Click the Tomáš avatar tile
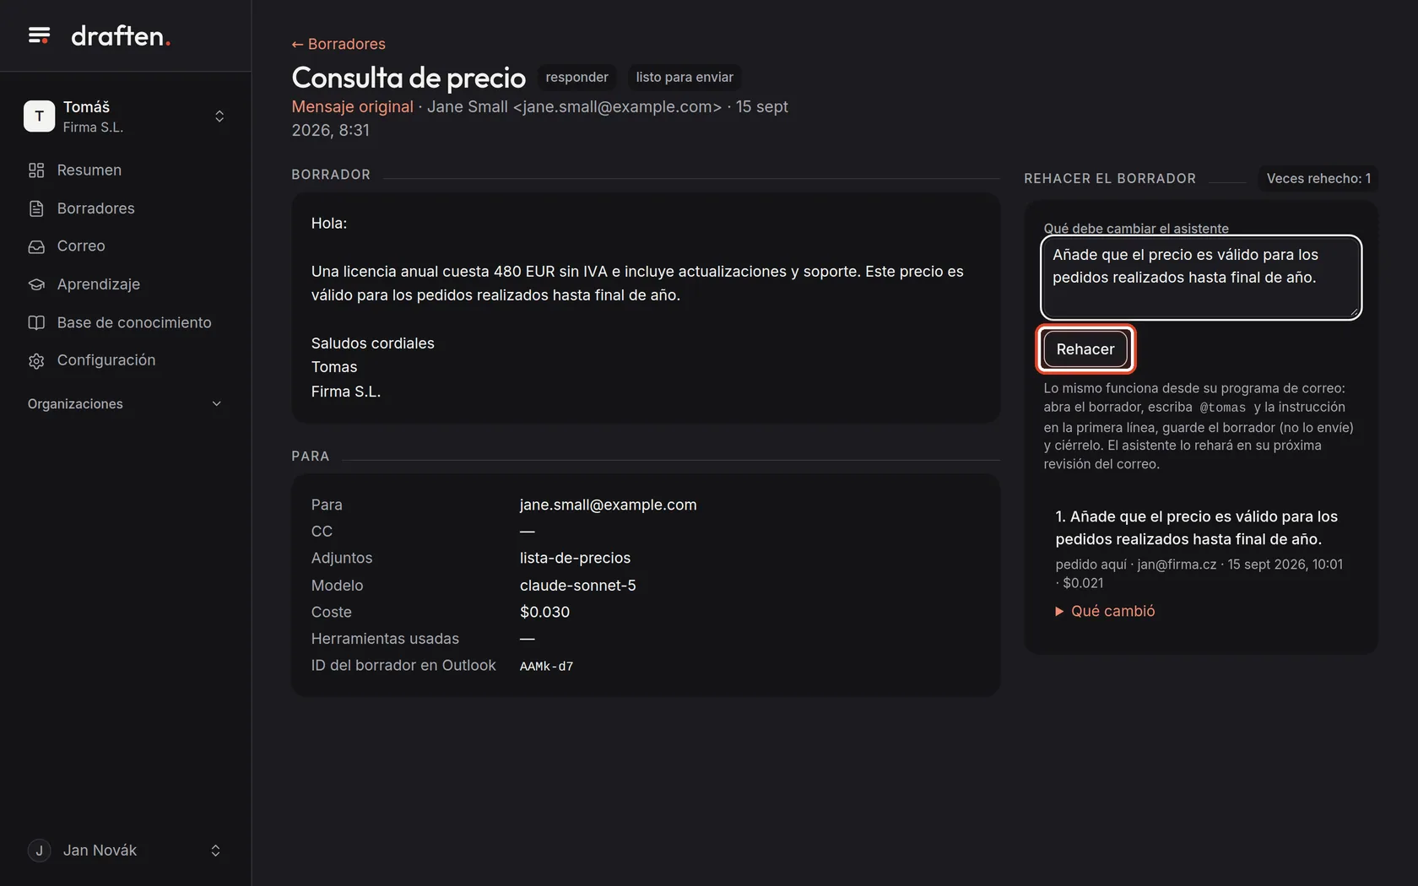The image size is (1418, 886). pos(39,116)
